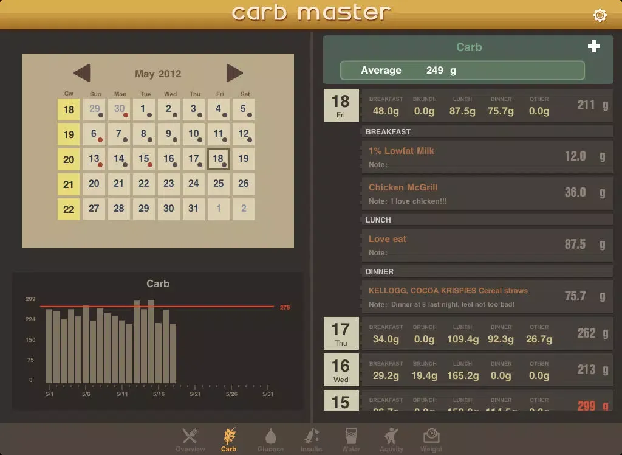Select May 19 on the calendar
This screenshot has height=455, width=622.
tap(243, 159)
